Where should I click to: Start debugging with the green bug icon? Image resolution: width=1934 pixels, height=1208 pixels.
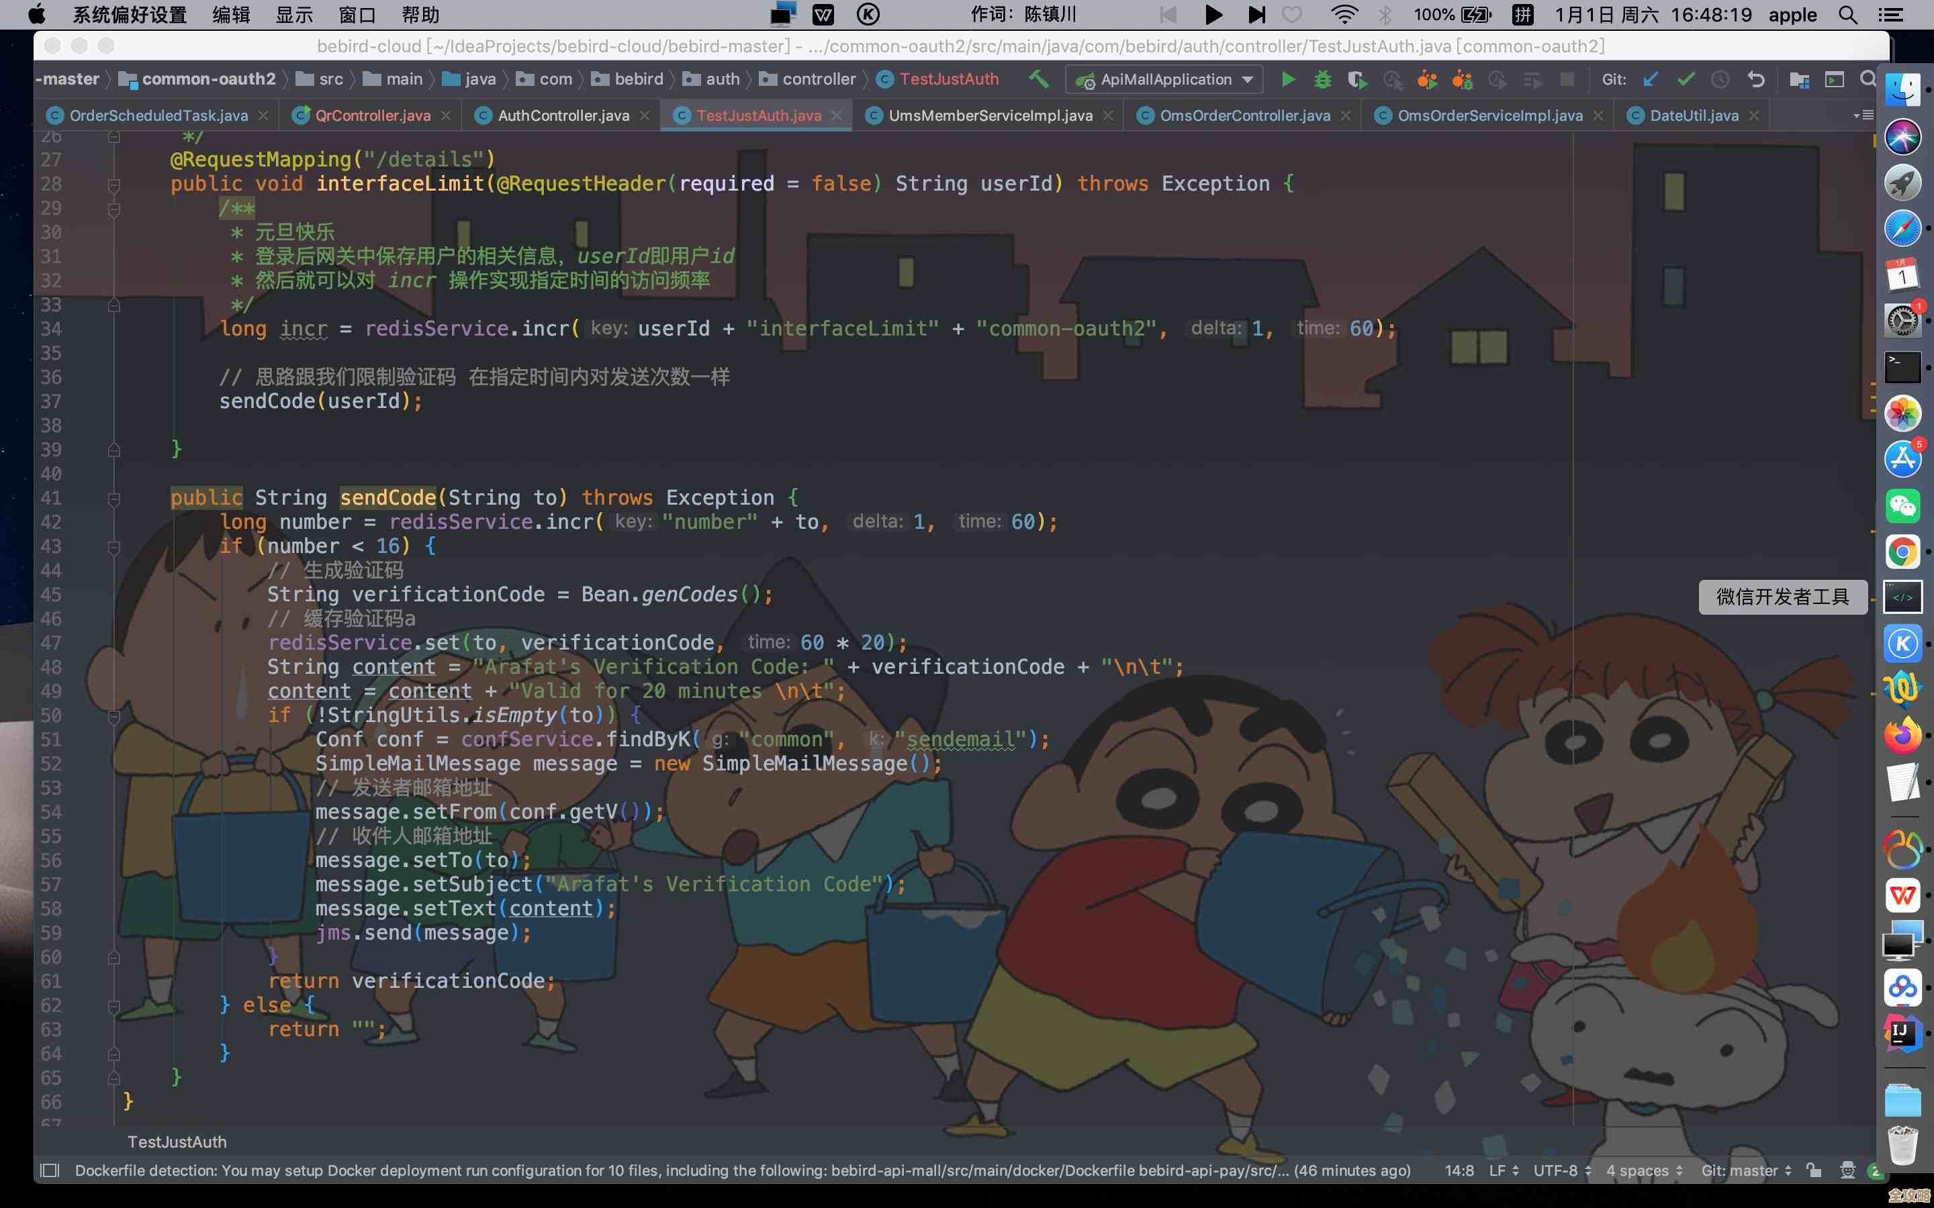pos(1323,79)
